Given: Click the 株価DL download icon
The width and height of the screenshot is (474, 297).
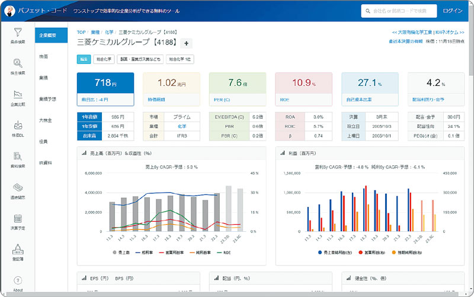Looking at the screenshot, I should (x=18, y=125).
